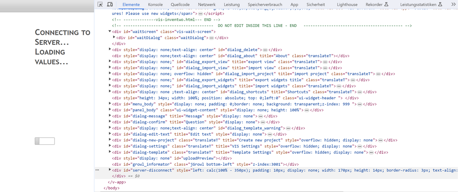The height and width of the screenshot is (192, 458).
Task: Toggle the device toolbar icon
Action: pyautogui.click(x=110, y=5)
